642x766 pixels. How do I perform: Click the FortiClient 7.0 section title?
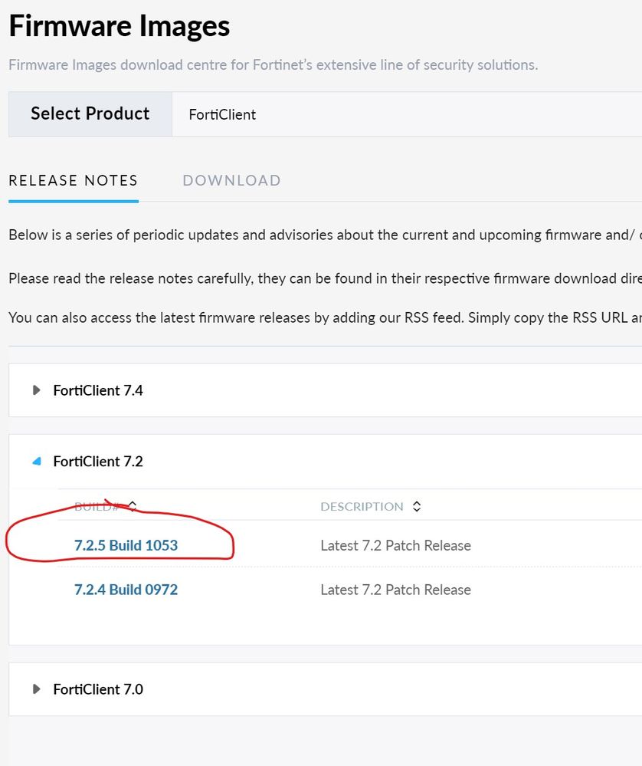coord(98,689)
